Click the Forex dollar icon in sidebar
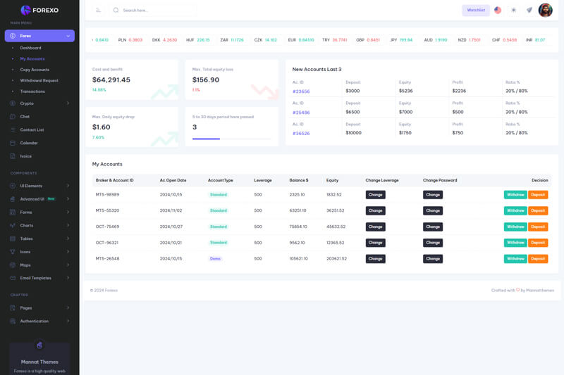The image size is (564, 375). pos(13,36)
